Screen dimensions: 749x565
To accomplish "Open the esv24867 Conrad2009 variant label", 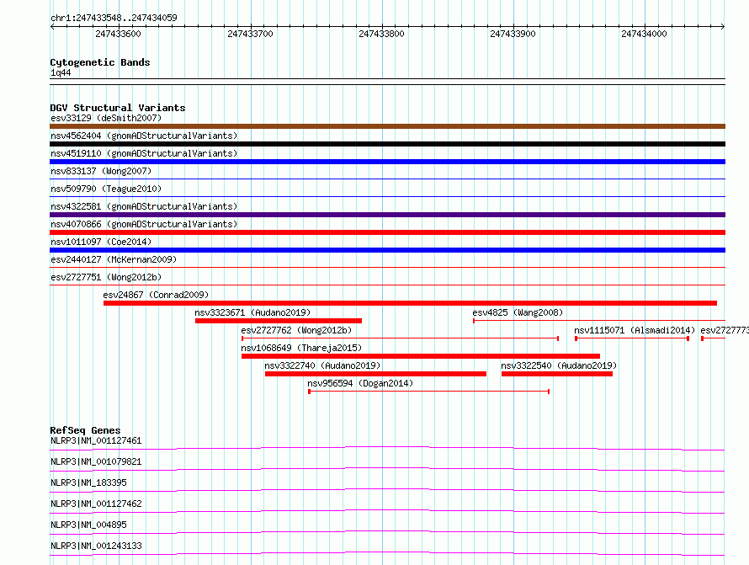I will [156, 295].
